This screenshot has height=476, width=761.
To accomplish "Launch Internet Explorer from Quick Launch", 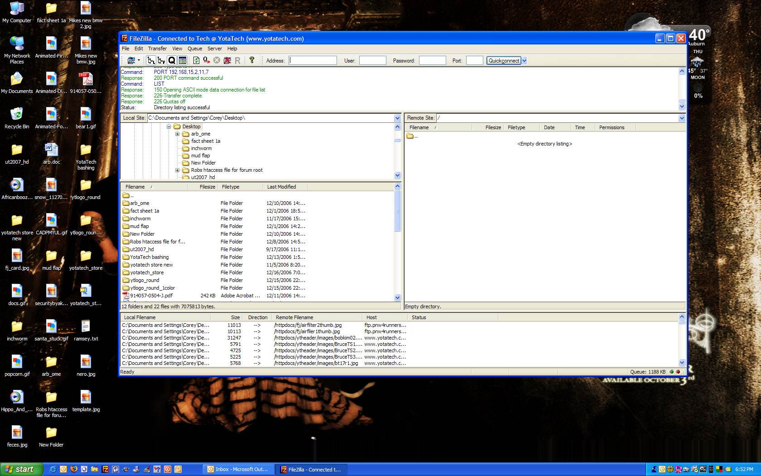I will pyautogui.click(x=53, y=469).
